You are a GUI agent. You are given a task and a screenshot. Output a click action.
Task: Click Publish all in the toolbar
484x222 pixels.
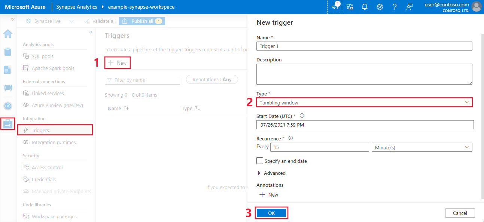click(141, 21)
